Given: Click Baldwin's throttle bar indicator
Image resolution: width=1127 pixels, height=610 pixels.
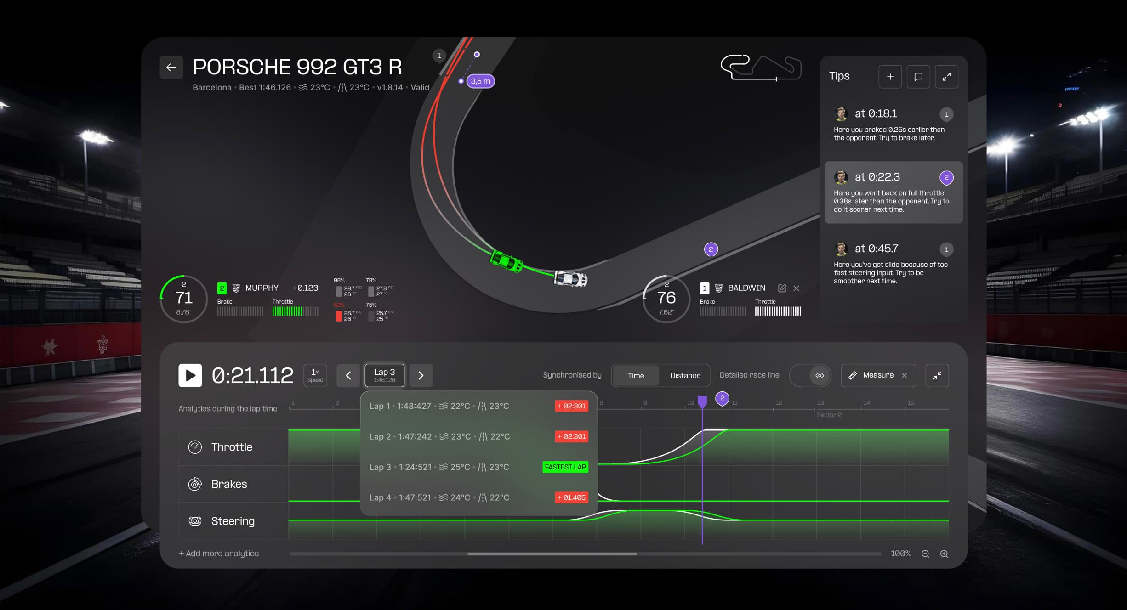Looking at the screenshot, I should point(778,311).
